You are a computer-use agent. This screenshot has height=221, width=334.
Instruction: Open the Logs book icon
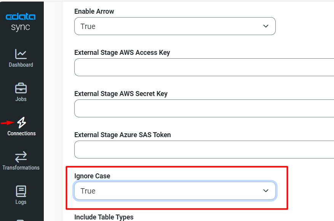pos(21,191)
